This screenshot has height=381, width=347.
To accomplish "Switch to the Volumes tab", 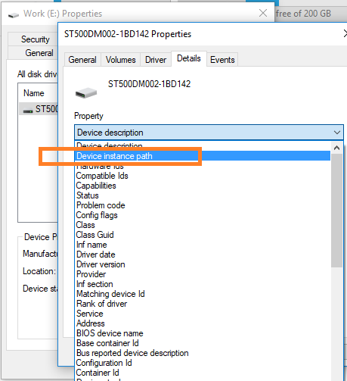I will click(x=120, y=60).
